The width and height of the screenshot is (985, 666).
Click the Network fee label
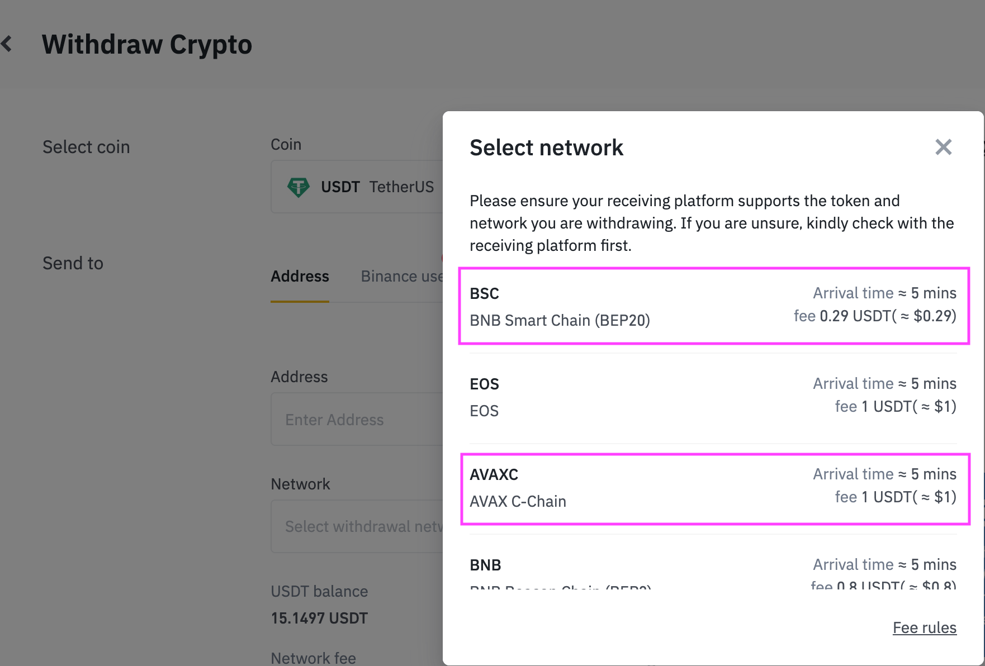pyautogui.click(x=313, y=658)
